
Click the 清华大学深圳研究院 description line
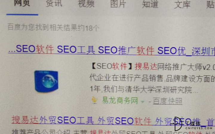[144, 89]
